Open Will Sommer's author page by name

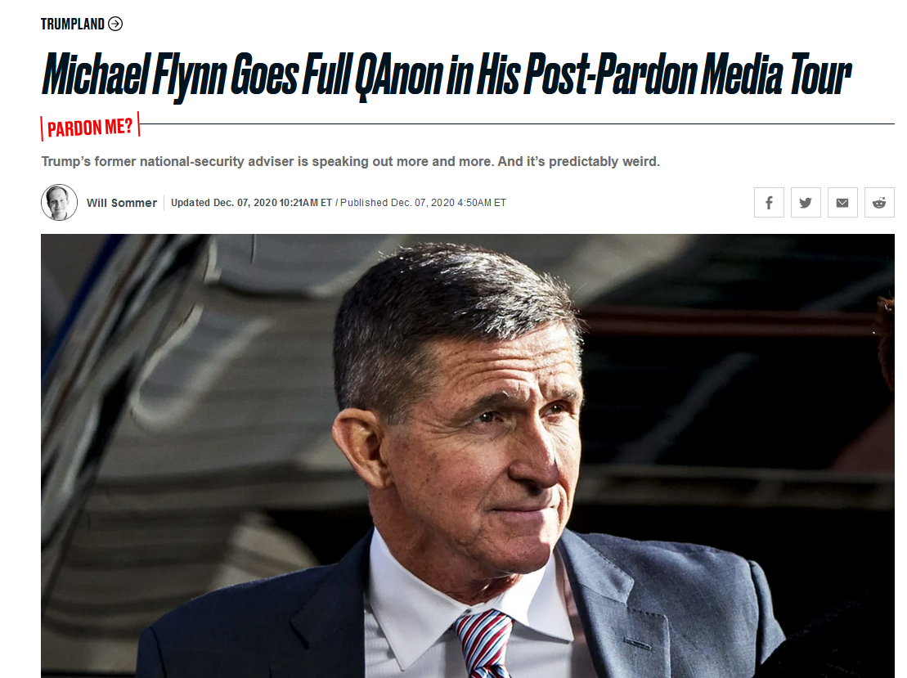click(x=122, y=203)
